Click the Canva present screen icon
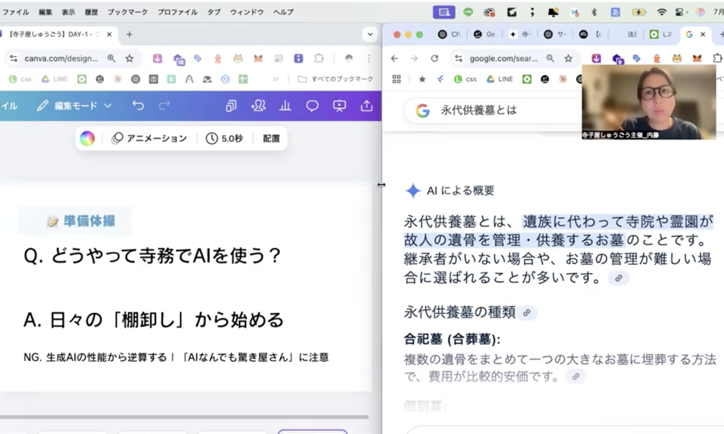 [340, 106]
